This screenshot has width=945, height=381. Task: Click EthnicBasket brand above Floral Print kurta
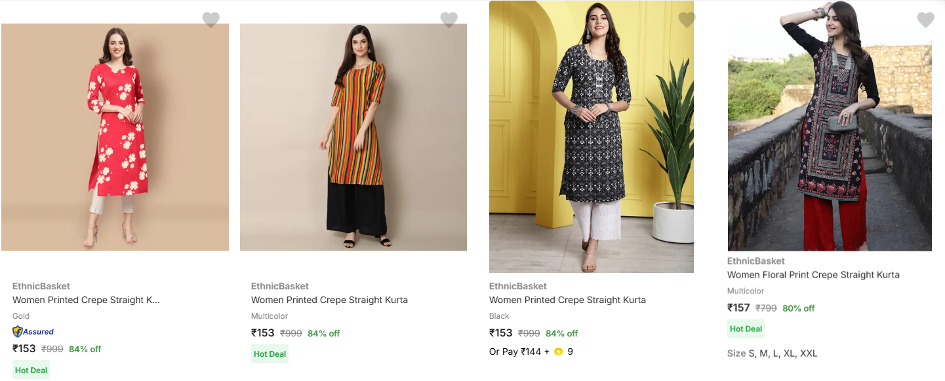tap(755, 261)
